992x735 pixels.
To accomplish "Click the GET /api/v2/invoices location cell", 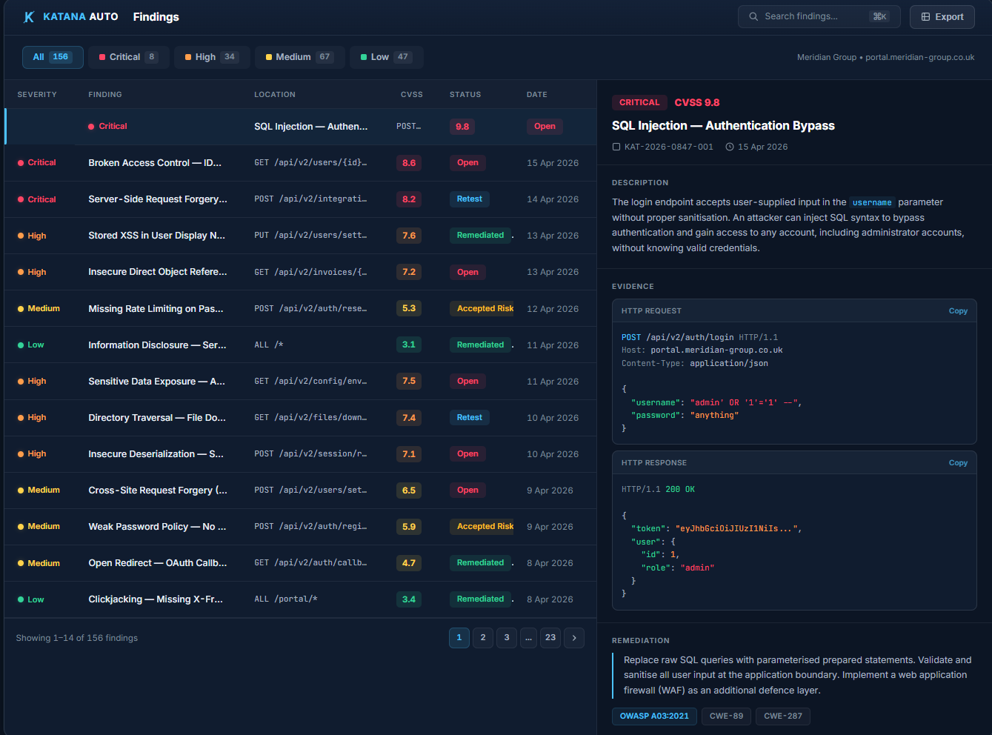I will pyautogui.click(x=310, y=272).
